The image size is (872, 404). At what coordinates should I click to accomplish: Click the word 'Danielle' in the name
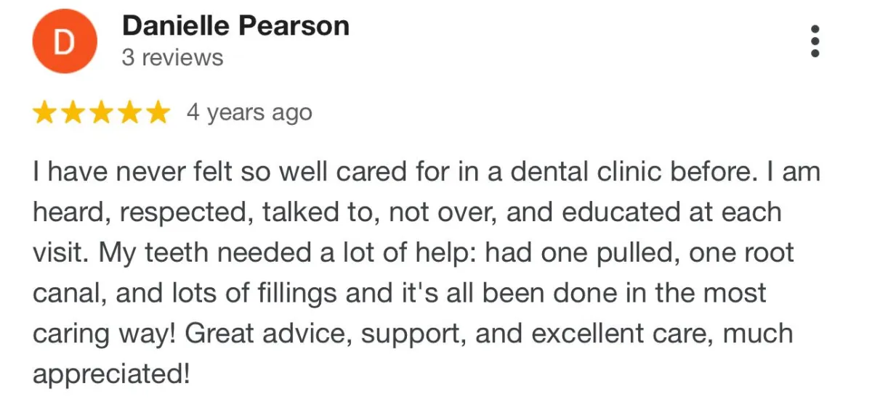(175, 26)
